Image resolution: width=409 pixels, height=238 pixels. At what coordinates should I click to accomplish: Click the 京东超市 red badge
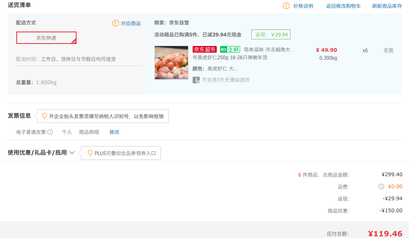pyautogui.click(x=205, y=49)
